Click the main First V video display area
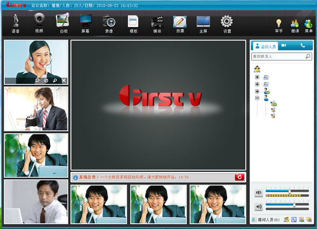Screen dimensions: 317x229 tap(158, 105)
